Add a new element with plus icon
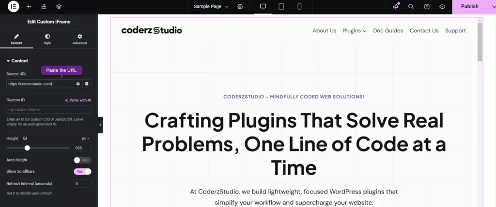 tap(29, 7)
